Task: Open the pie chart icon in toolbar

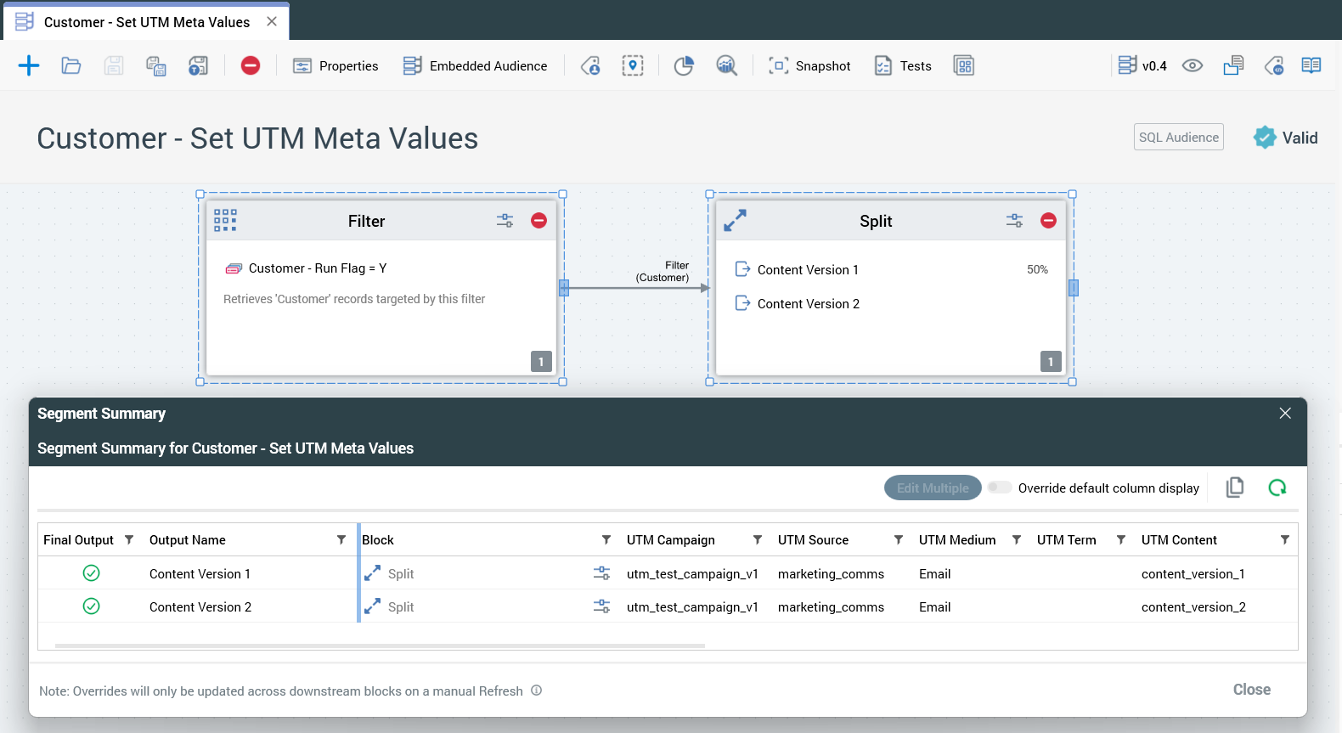Action: (684, 65)
